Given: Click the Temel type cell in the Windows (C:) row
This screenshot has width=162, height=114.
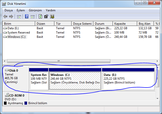Looking at the screenshot, I should [60, 37].
